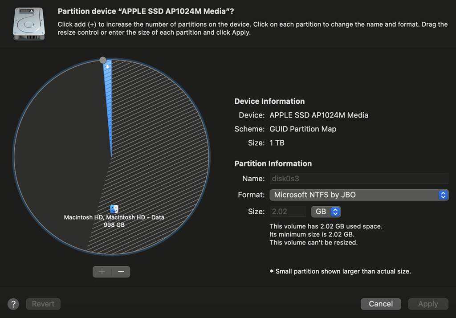The height and width of the screenshot is (318, 456).
Task: Click the Format dropdown chevron arrows
Action: click(443, 195)
